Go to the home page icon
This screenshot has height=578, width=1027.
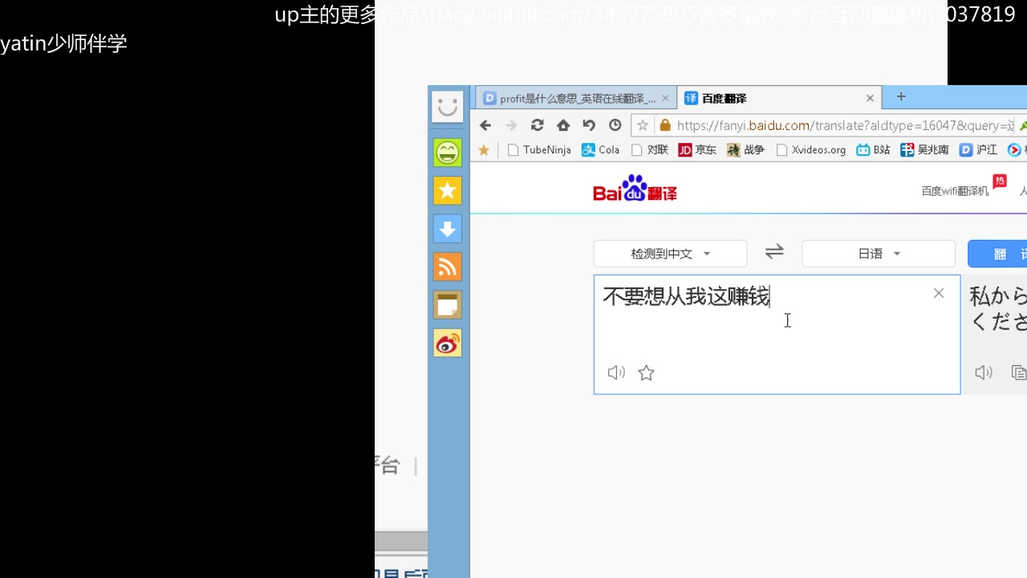click(x=563, y=125)
